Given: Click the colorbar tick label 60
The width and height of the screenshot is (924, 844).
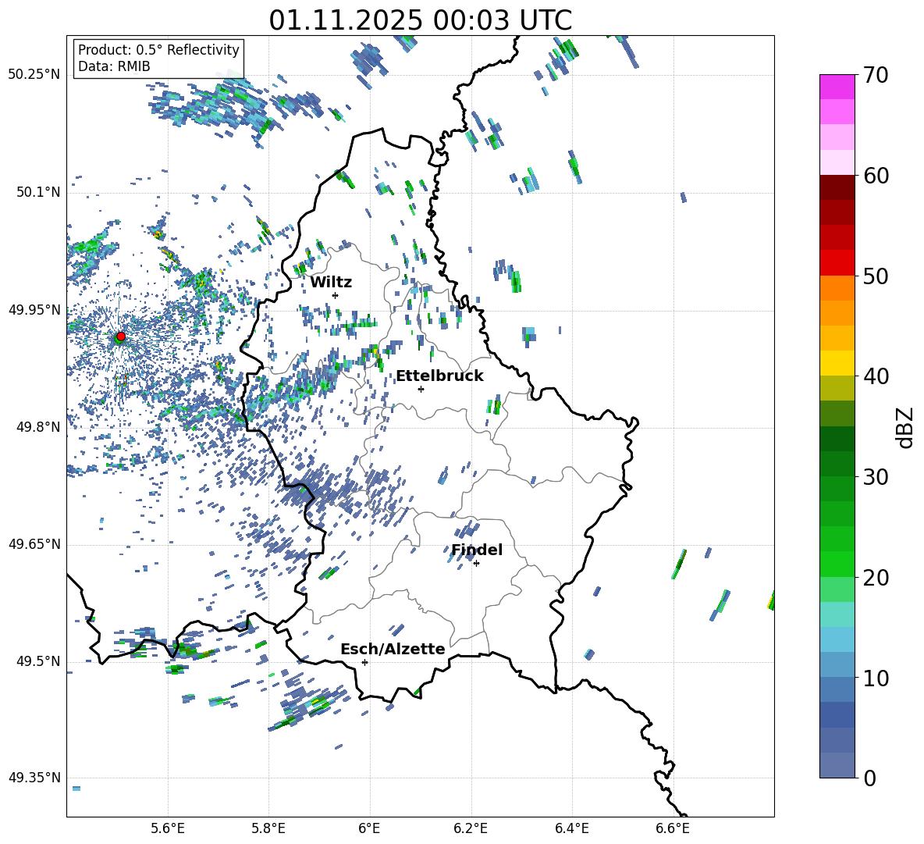Looking at the screenshot, I should point(876,176).
